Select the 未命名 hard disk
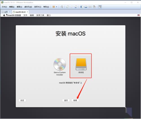The image size is (141, 119). [81, 66]
